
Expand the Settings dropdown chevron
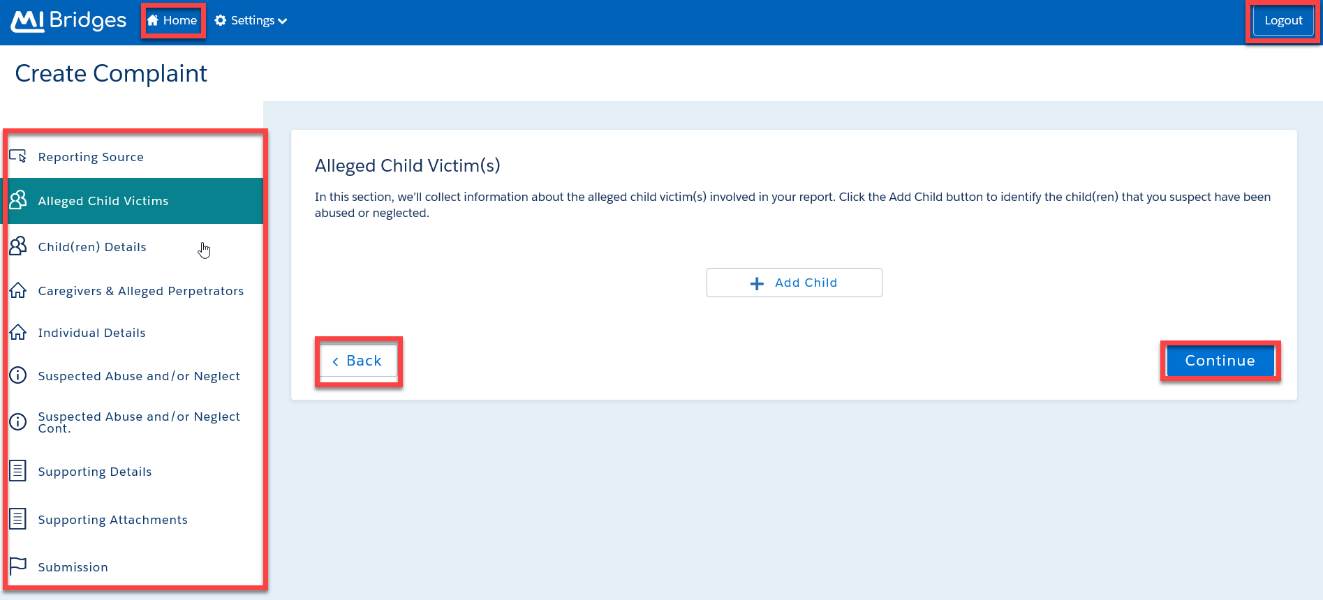coord(283,21)
